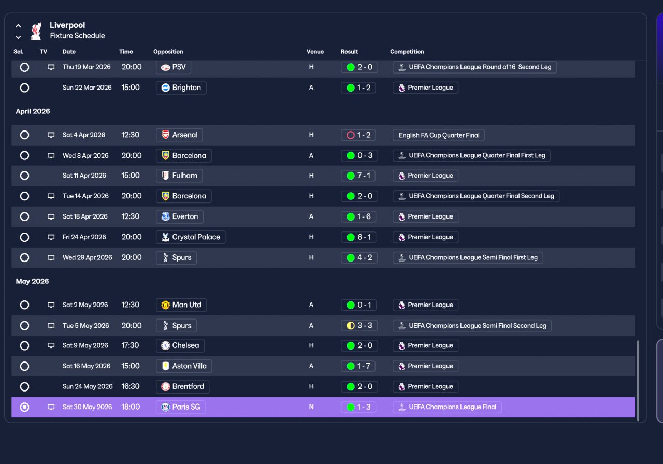
Task: Open the Crystal Palace opposition button
Action: (x=191, y=237)
